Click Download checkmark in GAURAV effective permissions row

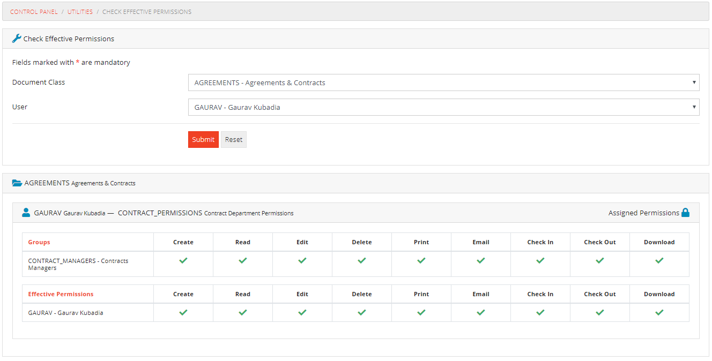(659, 312)
